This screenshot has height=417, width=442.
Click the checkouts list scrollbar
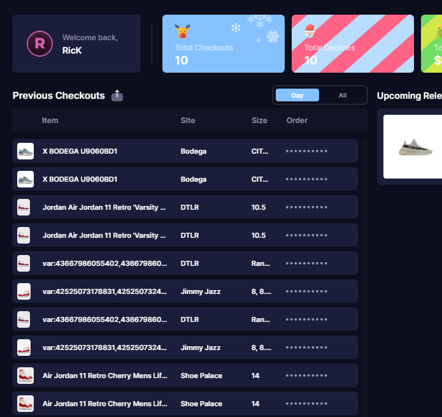tap(365, 278)
